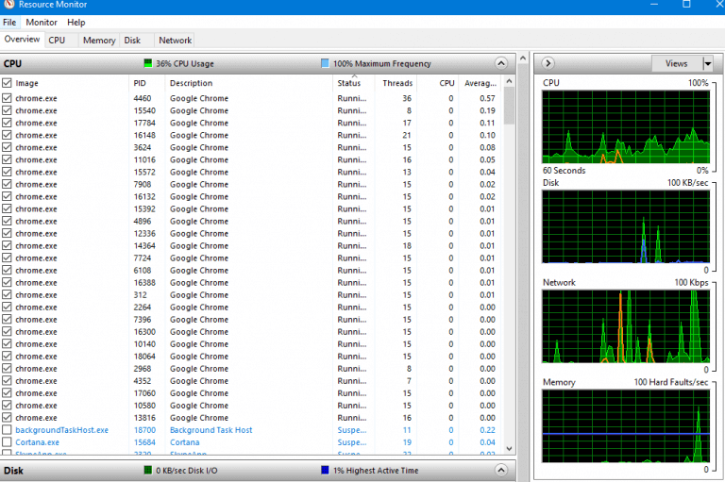Screen dimensions: 725x482
Task: Click the green CPU Usage indicator square
Action: pos(148,63)
